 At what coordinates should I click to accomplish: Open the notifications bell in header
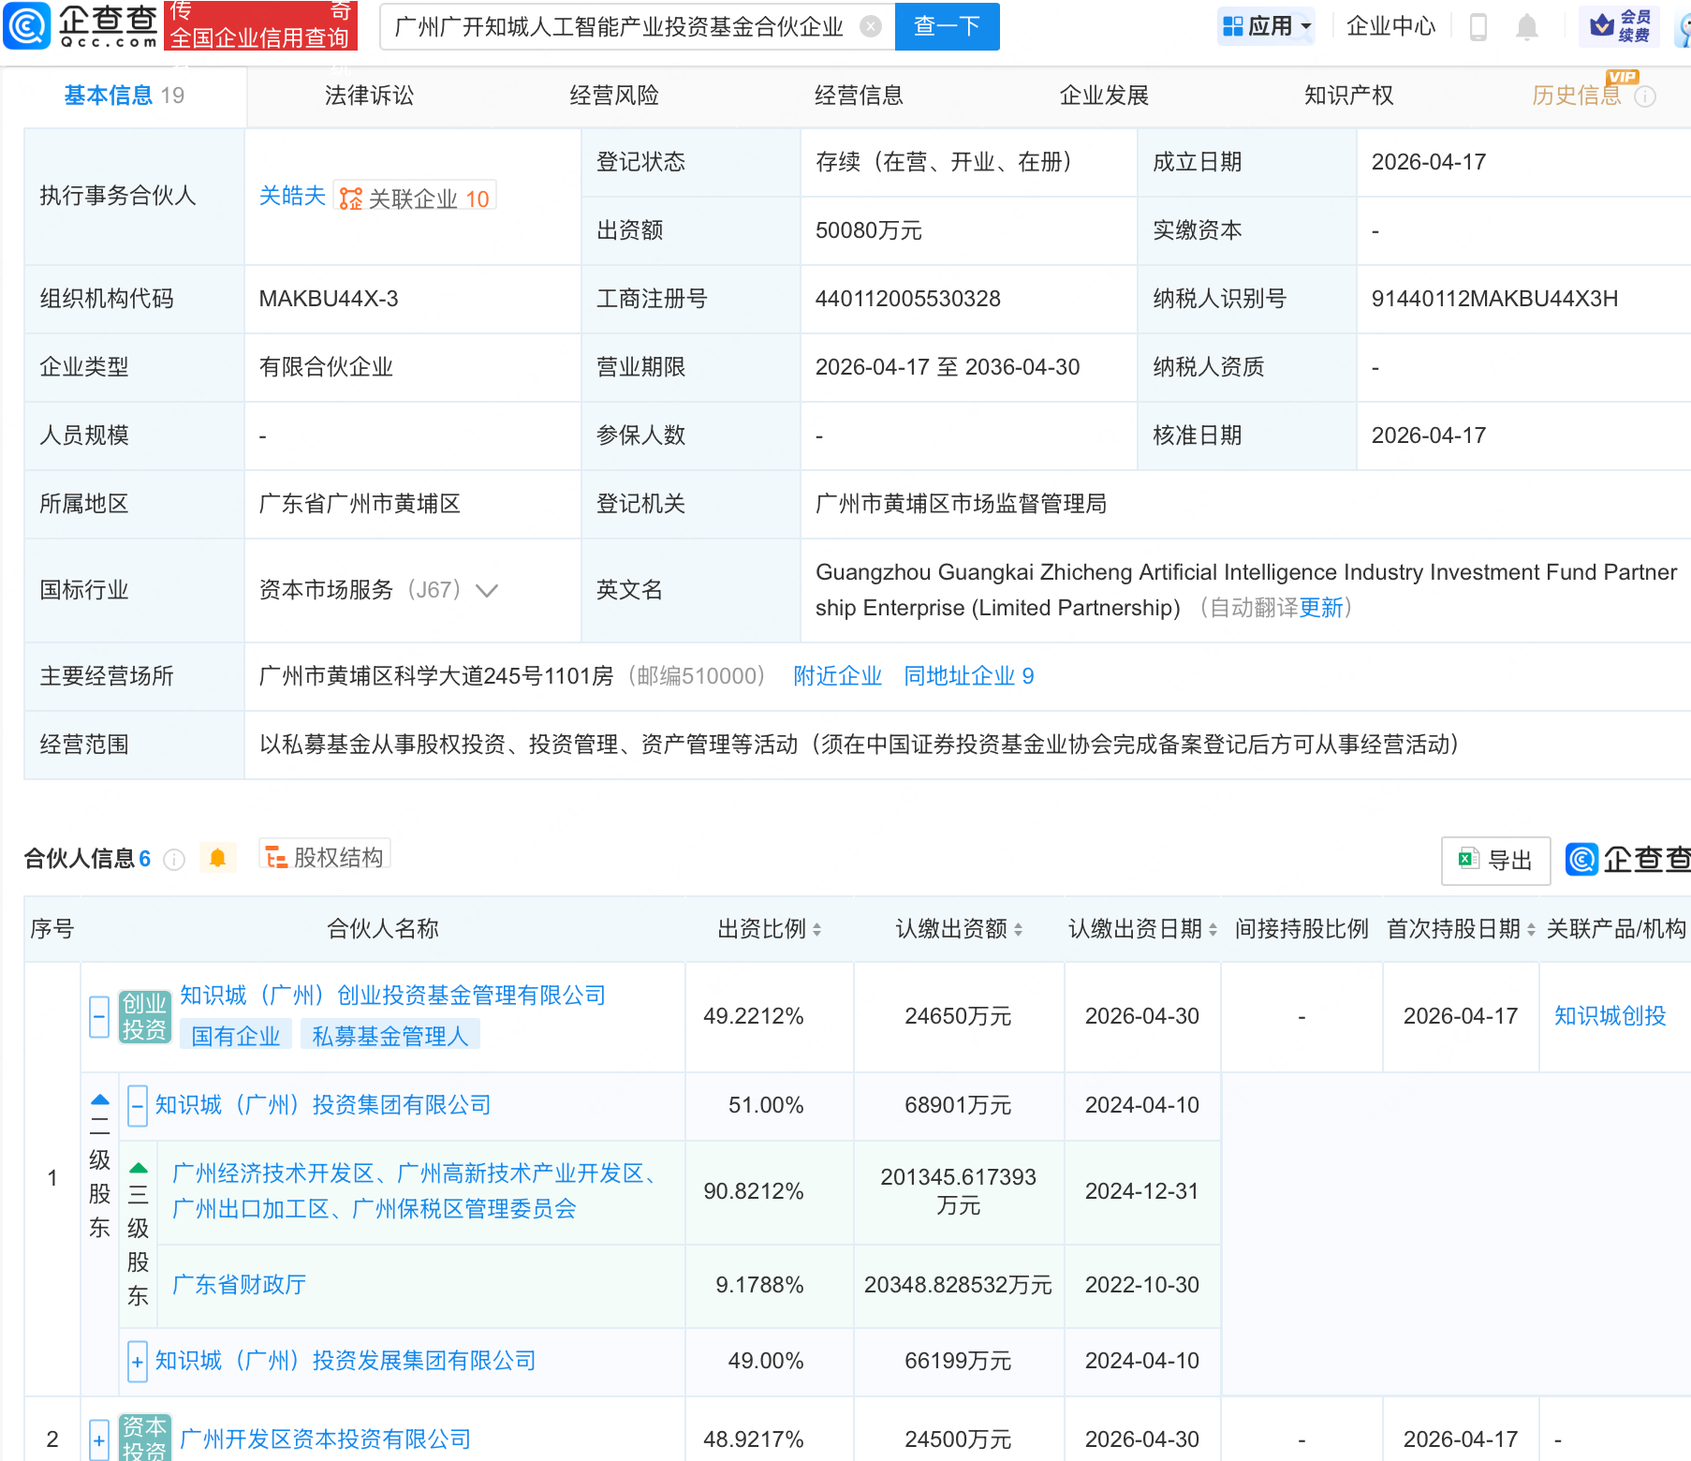pyautogui.click(x=1527, y=27)
